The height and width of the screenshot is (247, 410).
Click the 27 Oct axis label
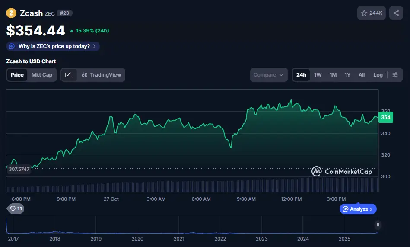click(111, 199)
